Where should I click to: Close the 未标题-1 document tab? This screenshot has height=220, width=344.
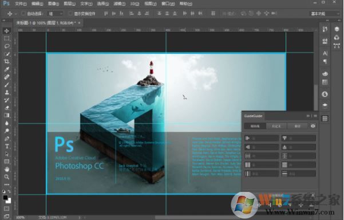point(80,23)
